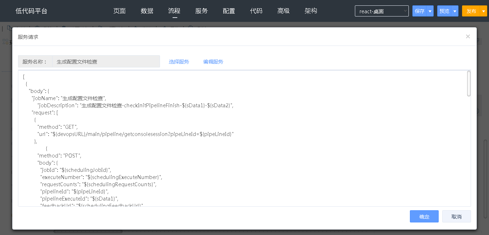Click the 保存 button
The width and height of the screenshot is (489, 235).
pos(419,11)
